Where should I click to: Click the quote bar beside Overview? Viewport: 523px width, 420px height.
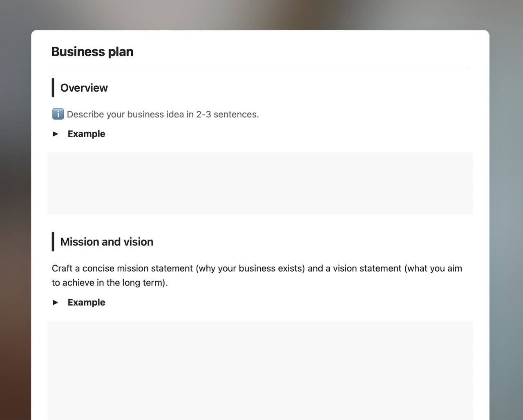53,88
